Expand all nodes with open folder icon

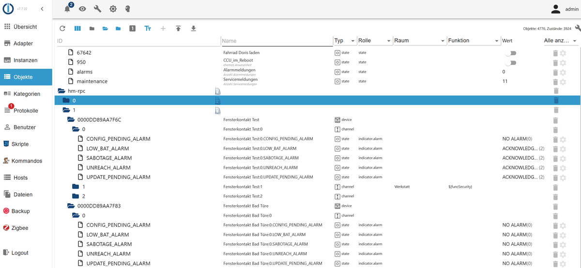(105, 29)
